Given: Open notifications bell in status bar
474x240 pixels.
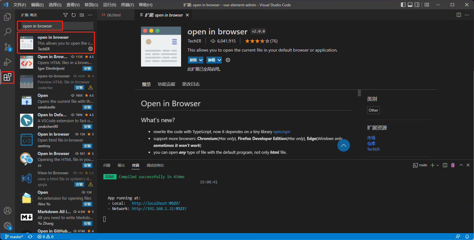Looking at the screenshot, I should point(467,237).
